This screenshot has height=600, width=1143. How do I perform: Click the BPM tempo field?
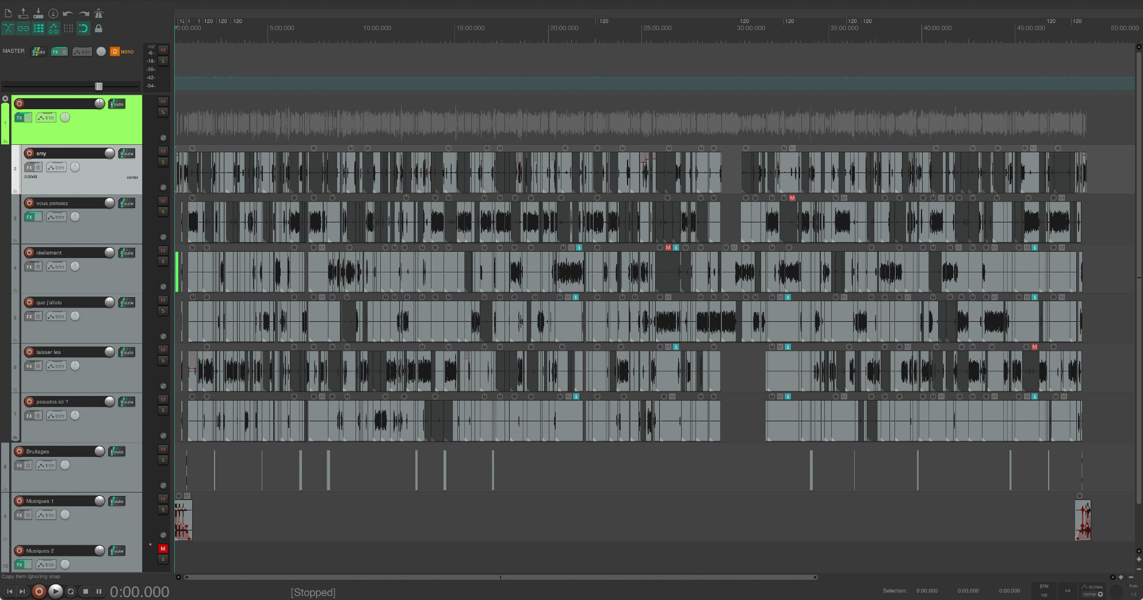pos(1043,594)
